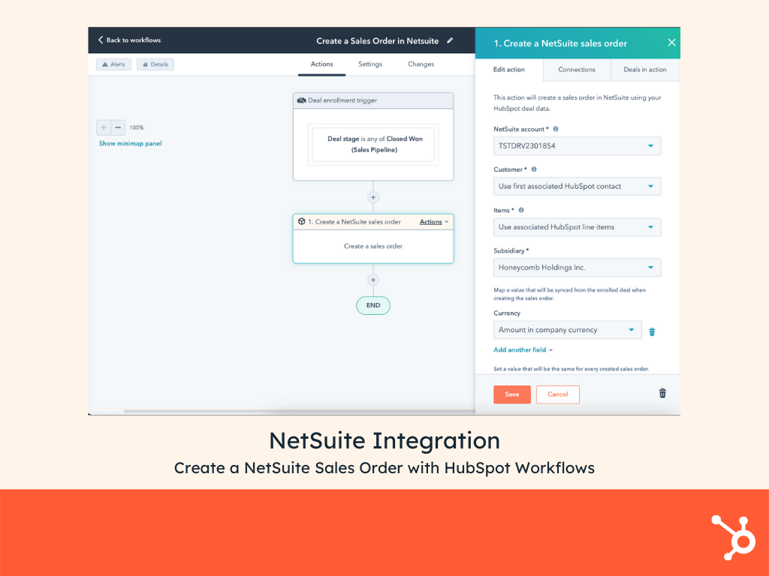This screenshot has height=576, width=769.
Task: Show the minimap panel
Action: pos(131,143)
